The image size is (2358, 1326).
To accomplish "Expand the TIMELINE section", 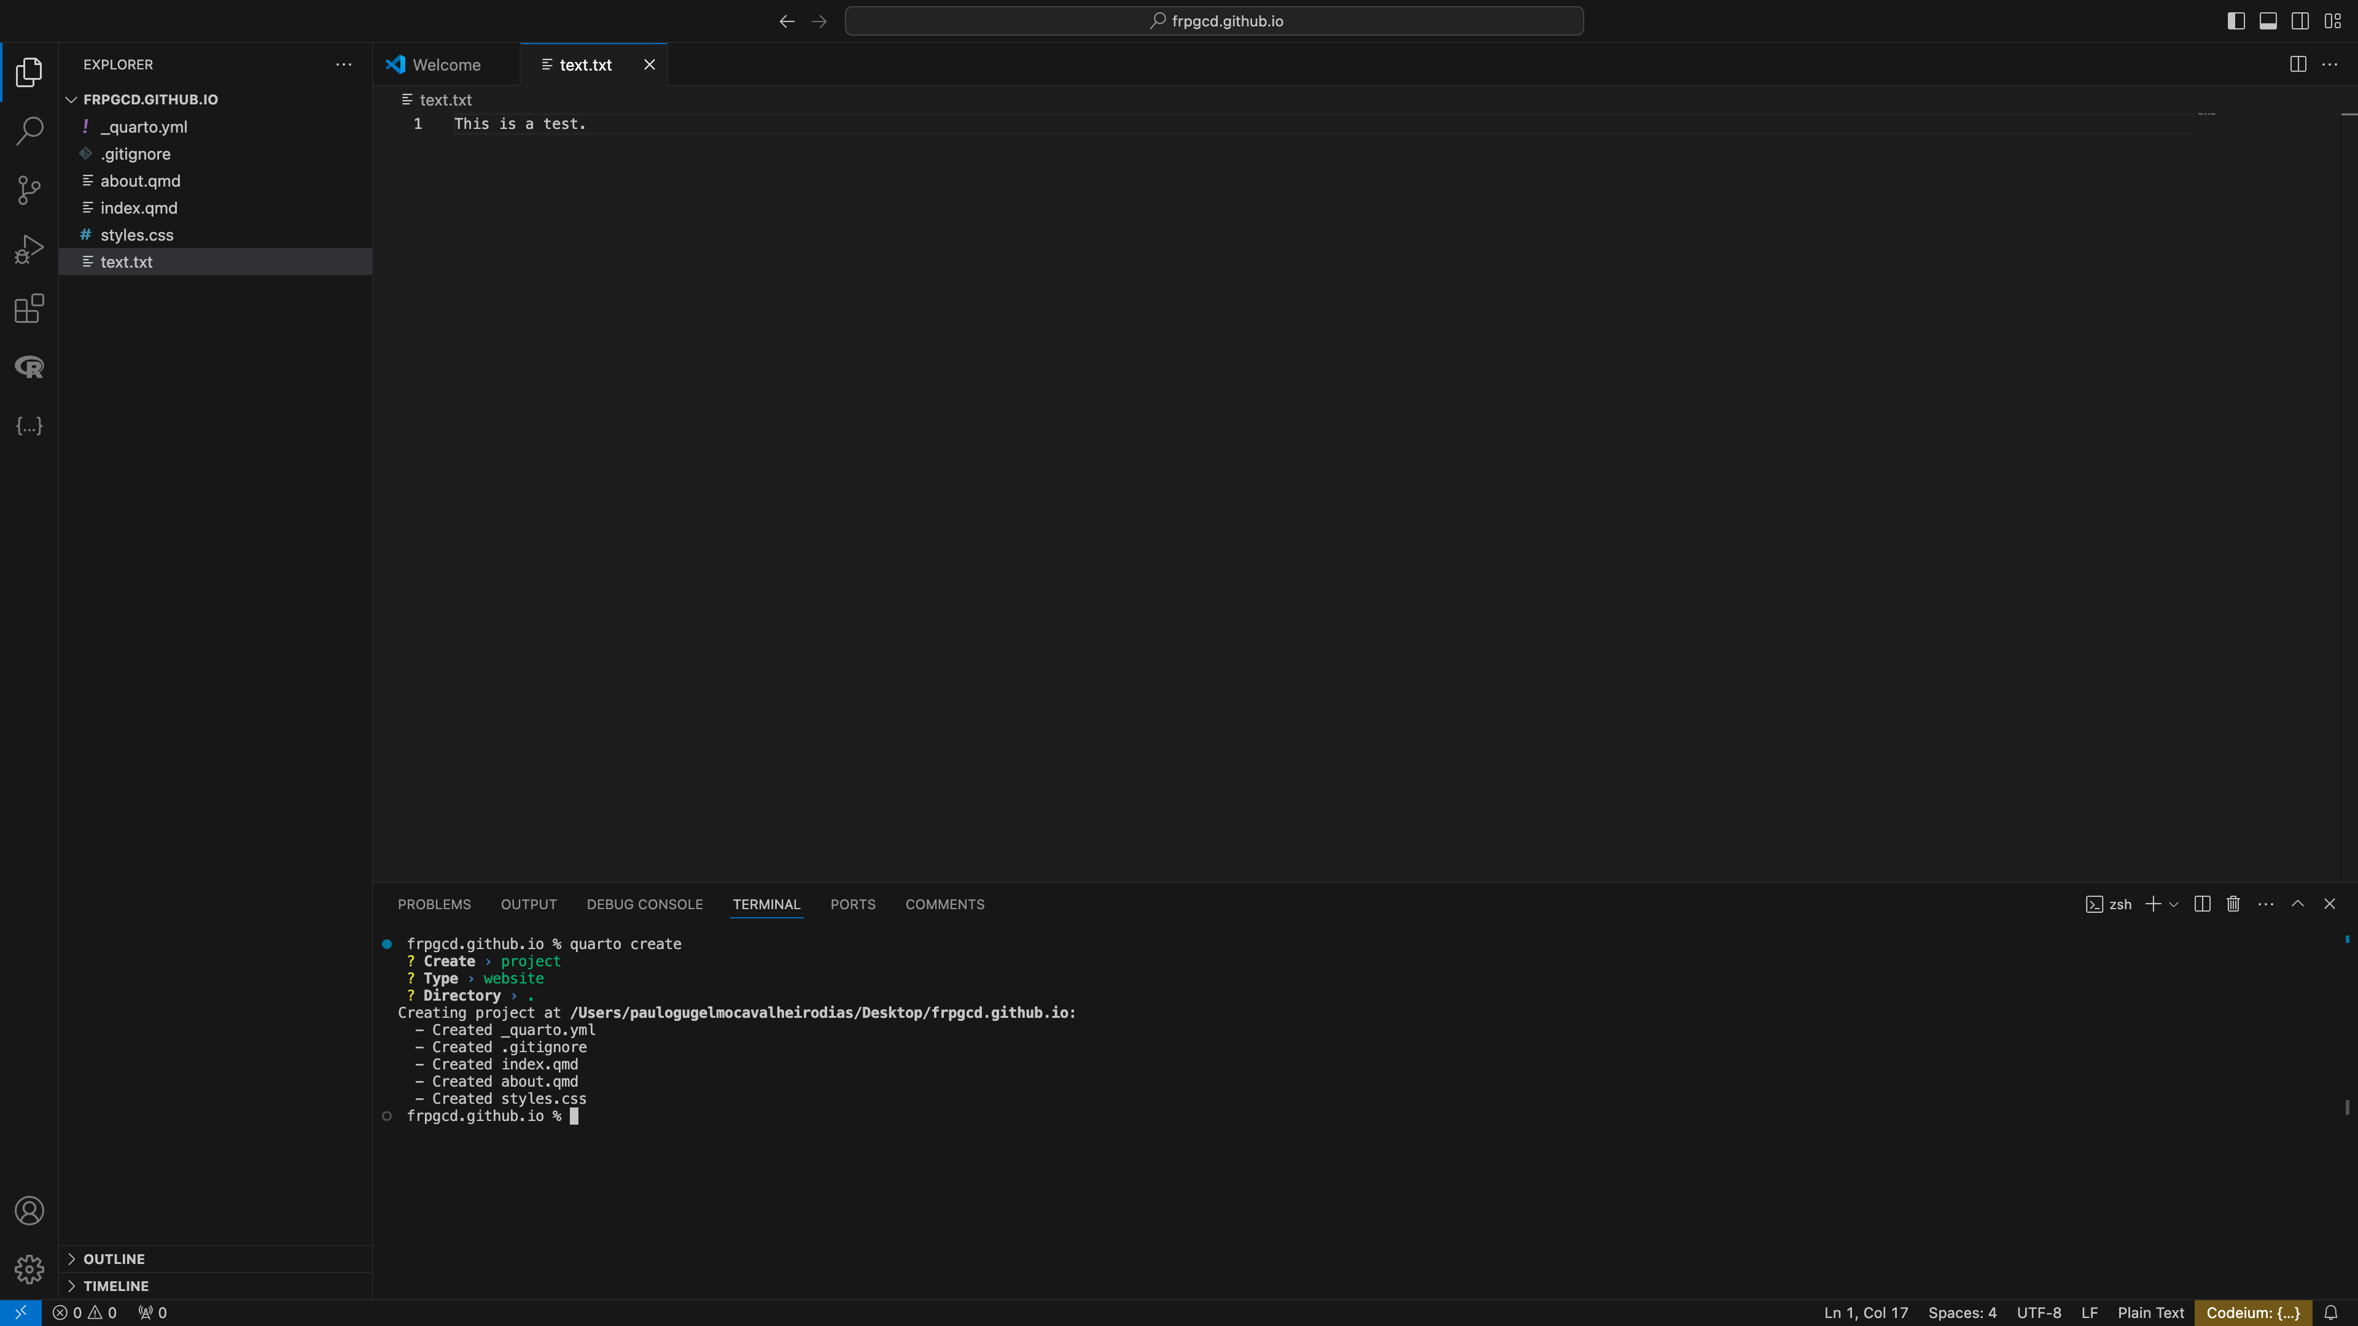I will coord(216,1285).
